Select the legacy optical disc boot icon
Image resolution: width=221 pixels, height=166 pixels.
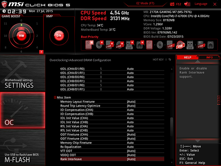[160, 45]
